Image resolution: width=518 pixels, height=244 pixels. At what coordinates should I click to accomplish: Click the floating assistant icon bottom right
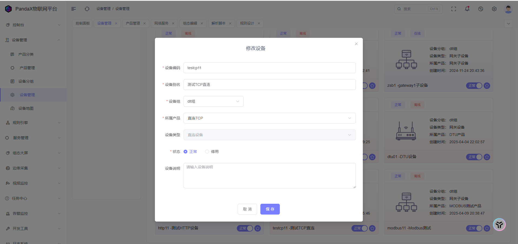click(499, 225)
